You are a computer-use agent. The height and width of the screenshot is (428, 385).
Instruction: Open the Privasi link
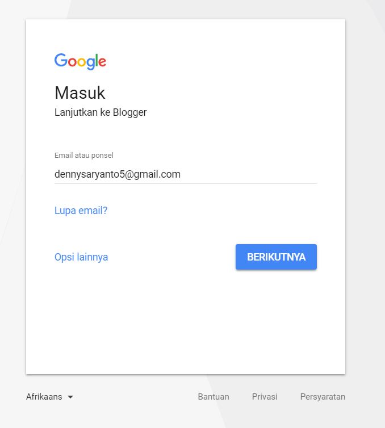(x=265, y=397)
